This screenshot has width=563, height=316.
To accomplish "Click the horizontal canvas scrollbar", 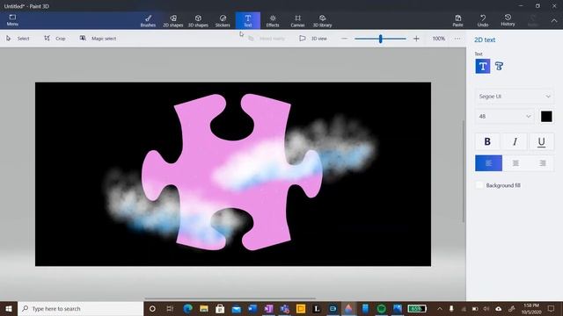I will (230, 298).
